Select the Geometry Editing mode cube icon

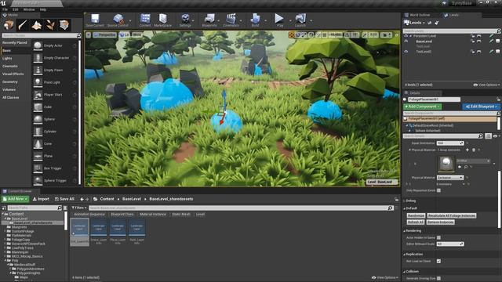(64, 25)
